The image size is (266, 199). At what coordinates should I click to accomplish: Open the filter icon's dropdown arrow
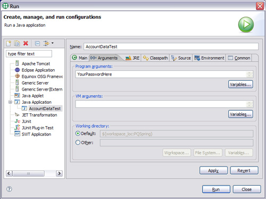click(53, 43)
